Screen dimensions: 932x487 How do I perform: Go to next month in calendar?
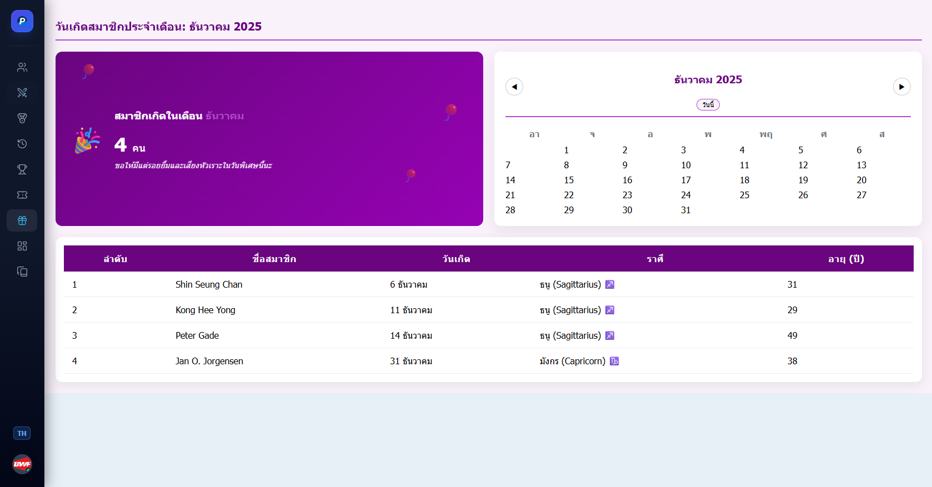pos(901,87)
